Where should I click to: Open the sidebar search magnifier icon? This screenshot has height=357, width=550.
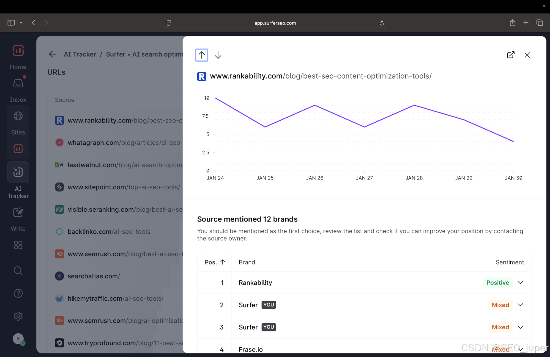point(18,271)
